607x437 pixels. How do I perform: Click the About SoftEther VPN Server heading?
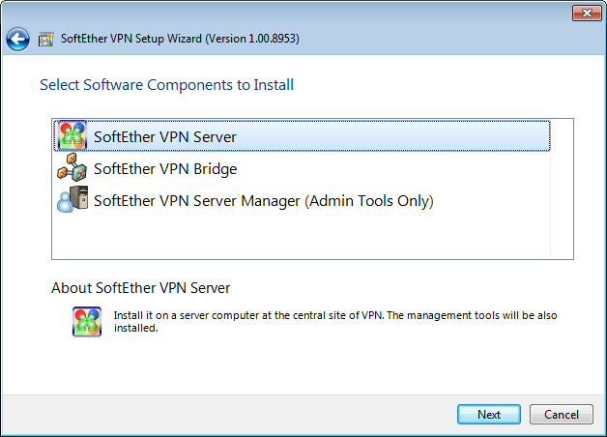(x=141, y=288)
